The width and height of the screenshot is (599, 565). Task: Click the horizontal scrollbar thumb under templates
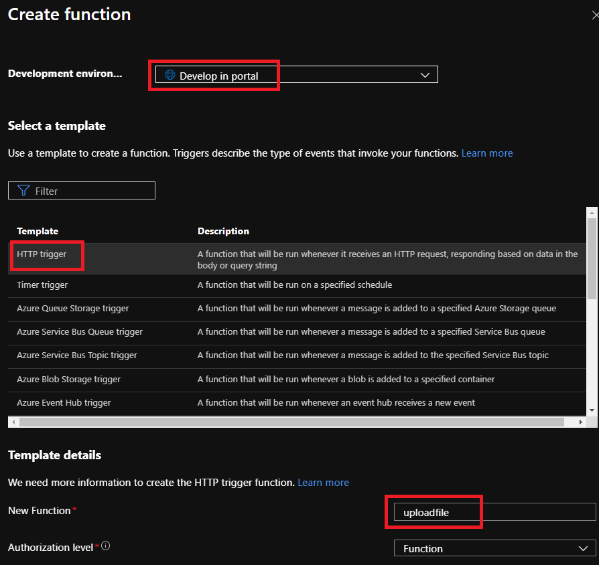[292, 422]
